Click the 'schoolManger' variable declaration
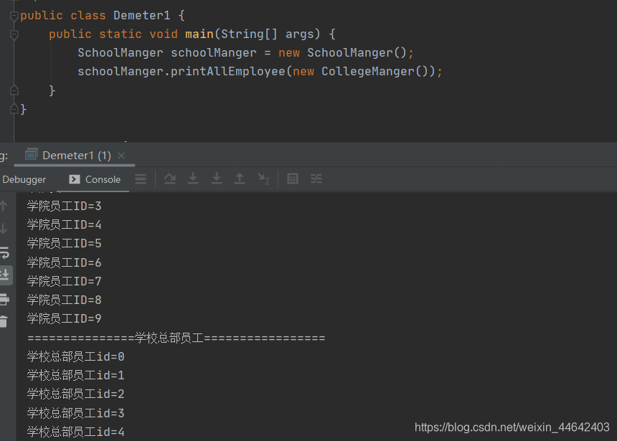Image resolution: width=617 pixels, height=441 pixels. tap(213, 53)
